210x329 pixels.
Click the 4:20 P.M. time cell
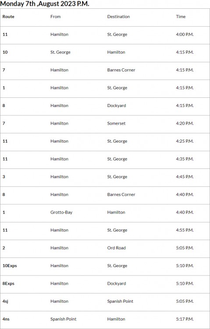click(x=185, y=123)
